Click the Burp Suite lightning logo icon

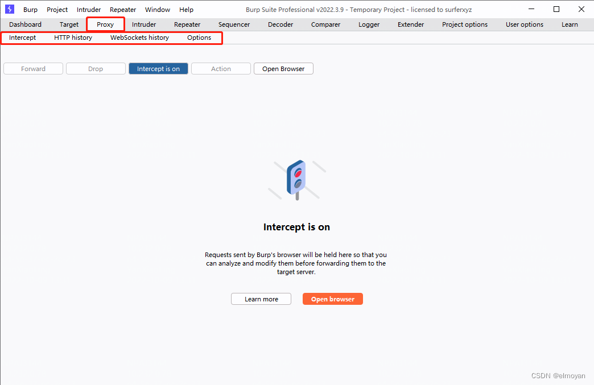point(10,9)
